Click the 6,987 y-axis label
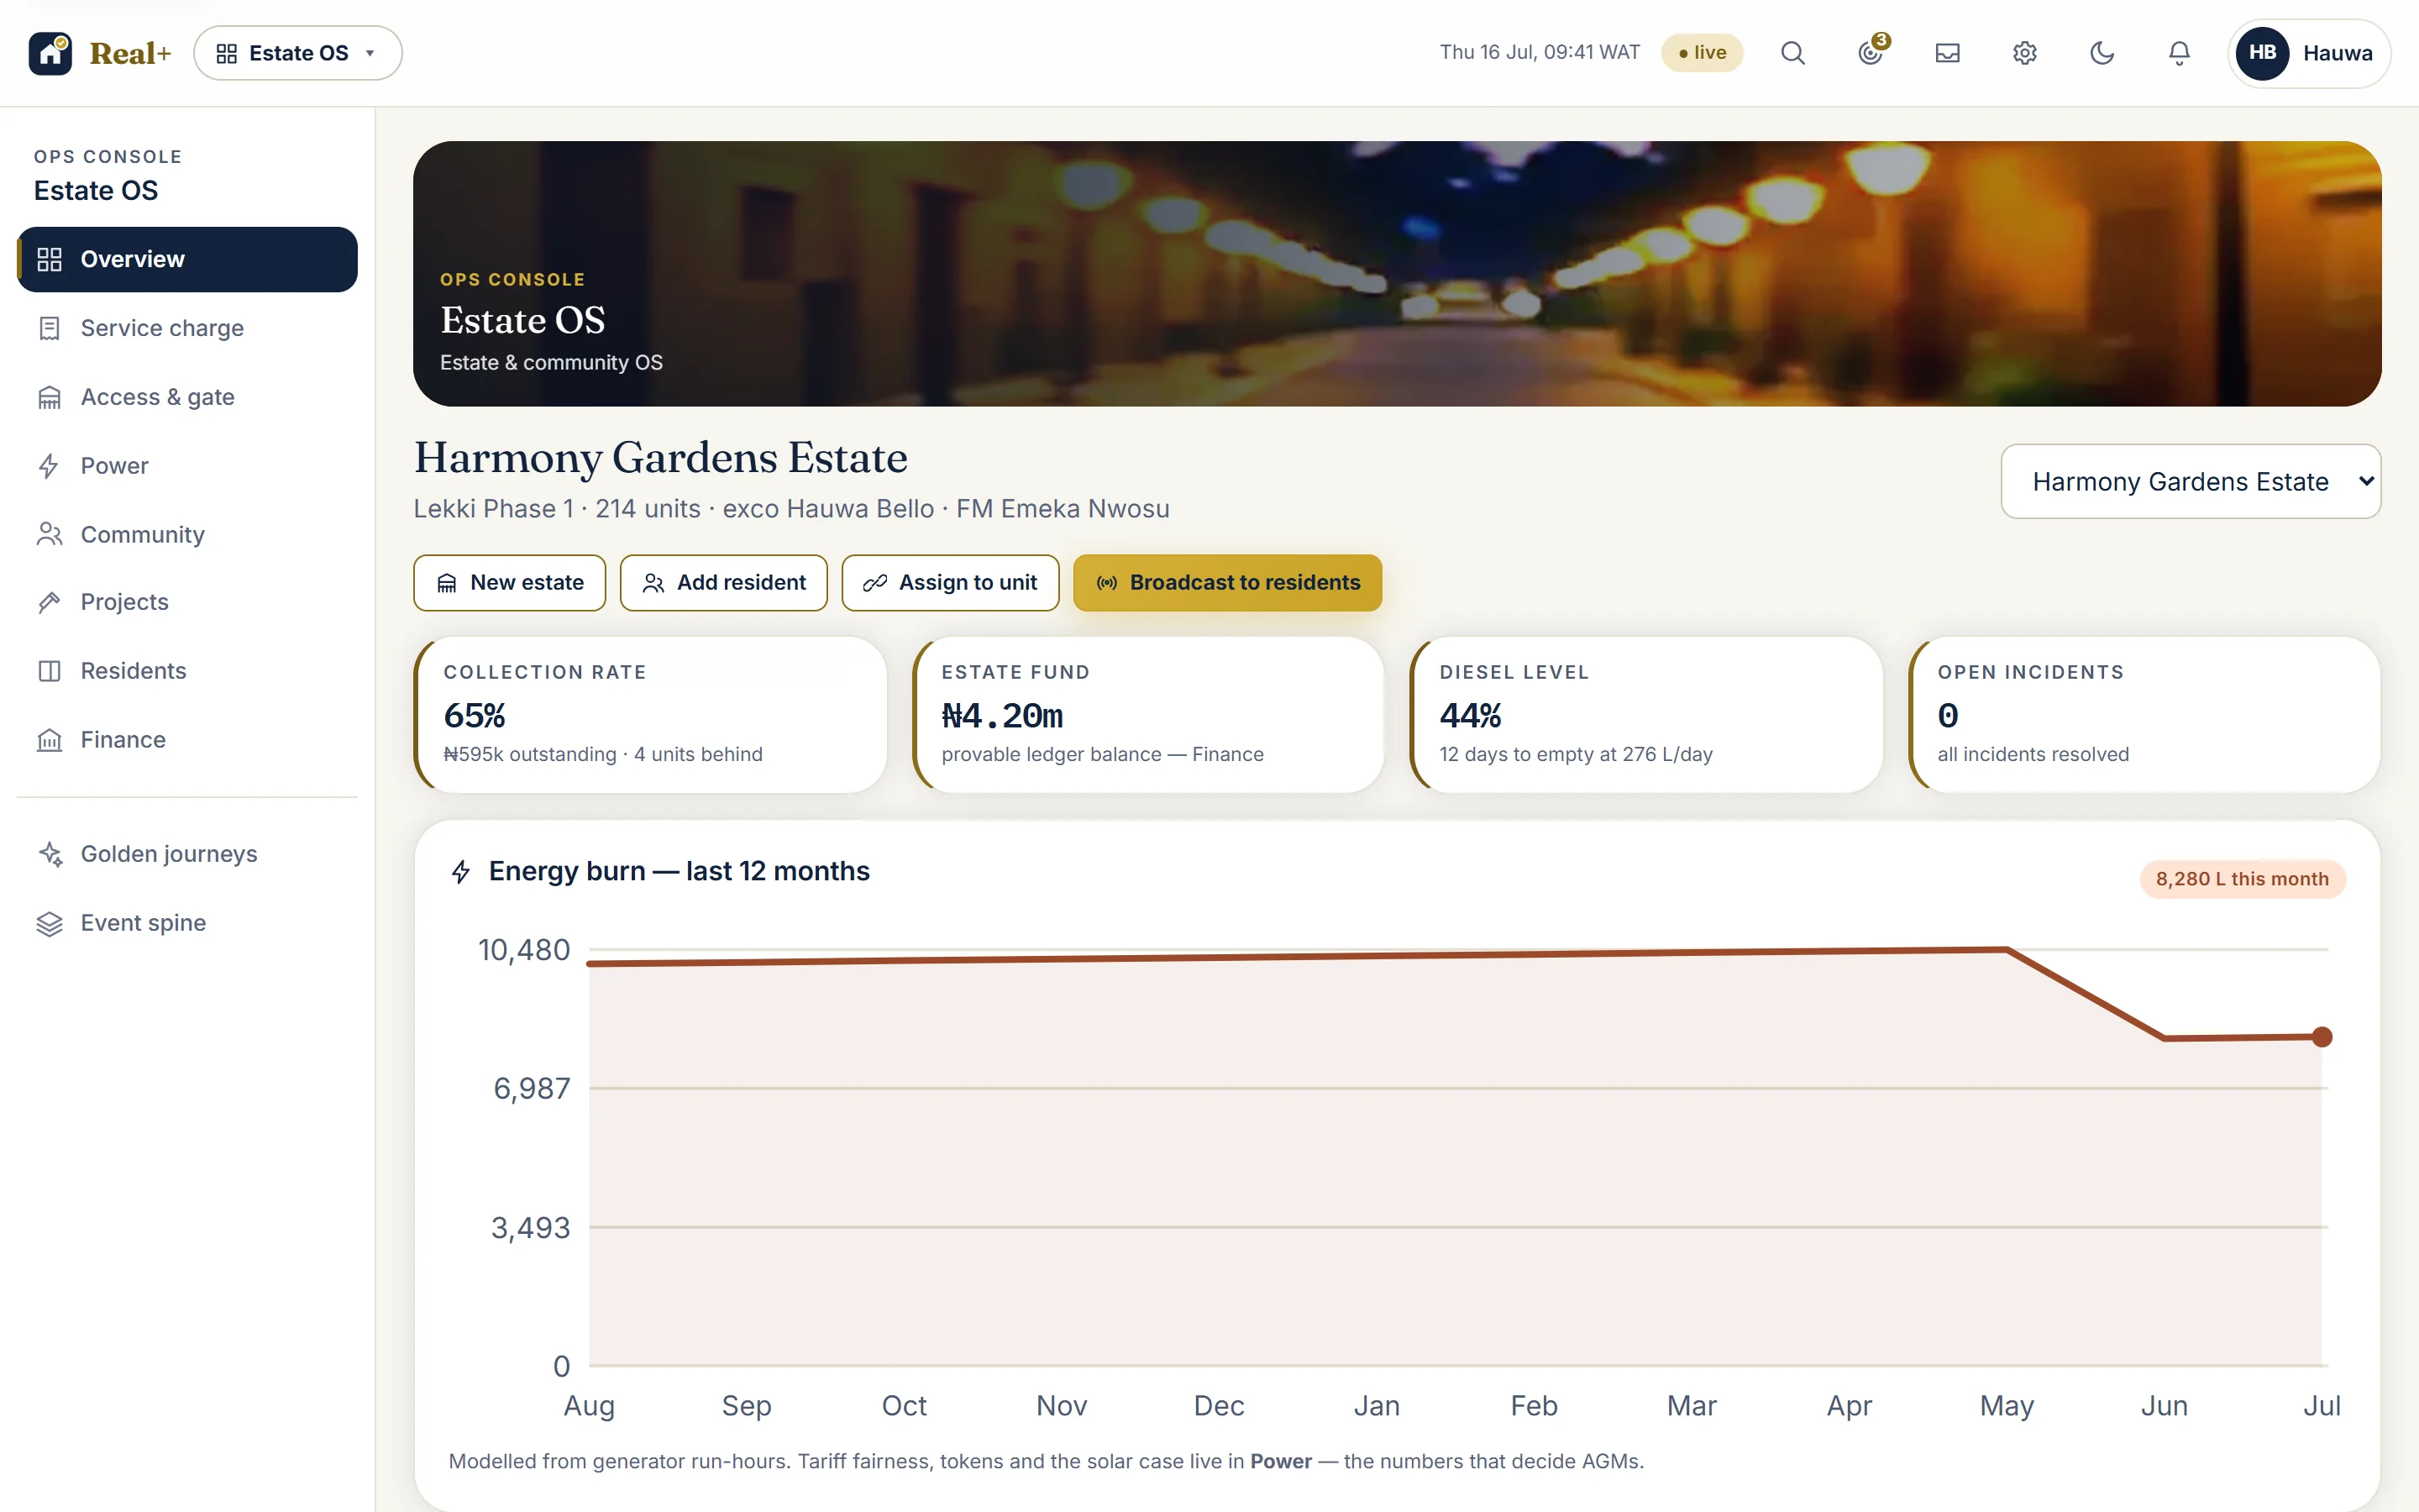The image size is (2419, 1512). click(531, 1089)
